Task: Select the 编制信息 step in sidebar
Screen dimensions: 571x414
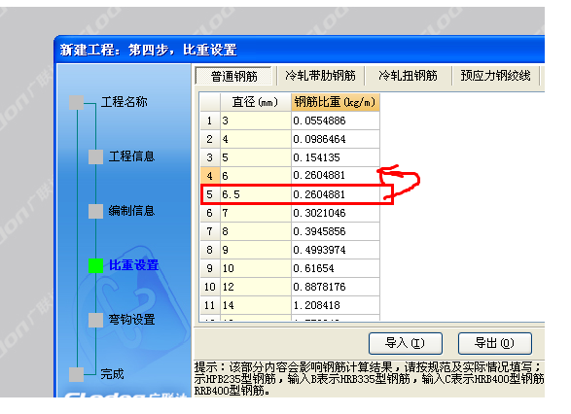Action: (x=131, y=211)
